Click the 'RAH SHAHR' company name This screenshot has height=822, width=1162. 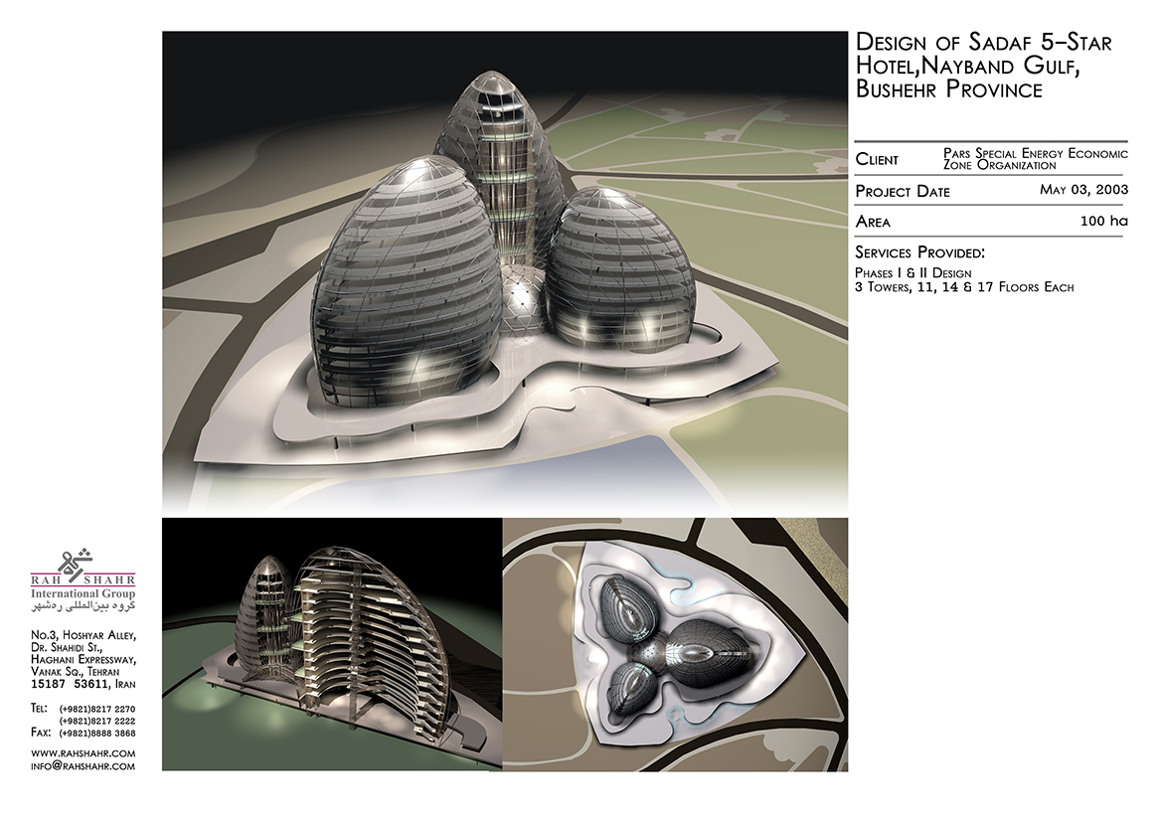pos(83,580)
